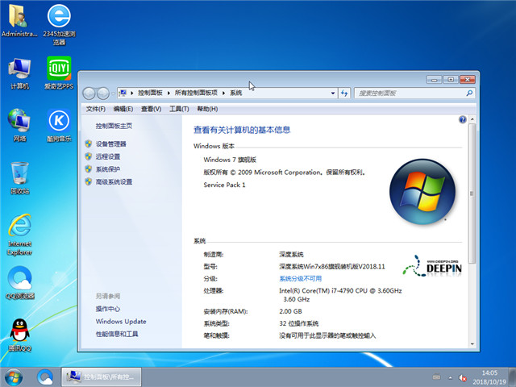
Task: Launch 爱奇艺PPS desktop icon
Action: [59, 73]
